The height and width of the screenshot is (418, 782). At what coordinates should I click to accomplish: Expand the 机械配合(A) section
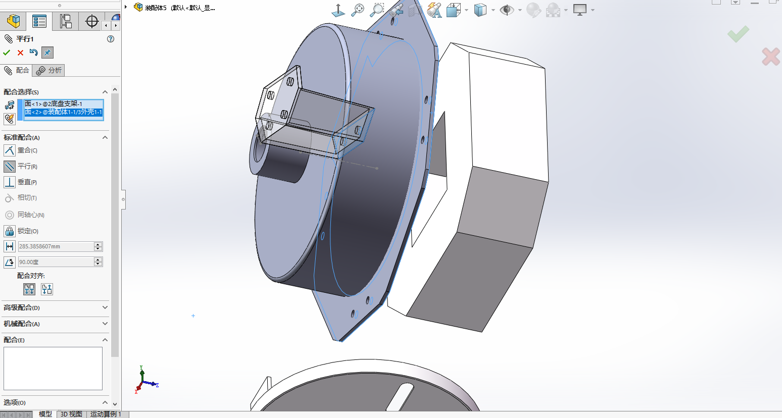point(105,324)
